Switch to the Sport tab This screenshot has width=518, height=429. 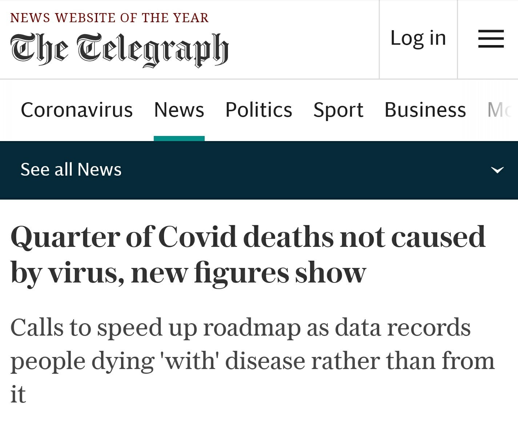point(338,111)
